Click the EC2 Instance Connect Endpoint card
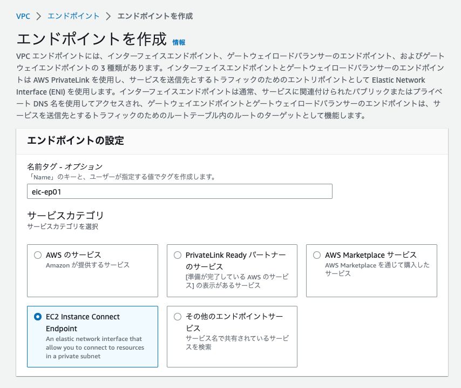461x388 pixels. pyautogui.click(x=92, y=336)
